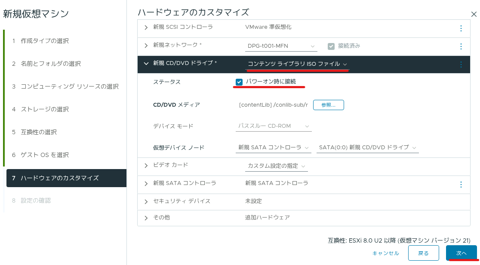The width and height of the screenshot is (480, 265).
Task: Toggle the 接続済み network checkbox
Action: (x=331, y=46)
